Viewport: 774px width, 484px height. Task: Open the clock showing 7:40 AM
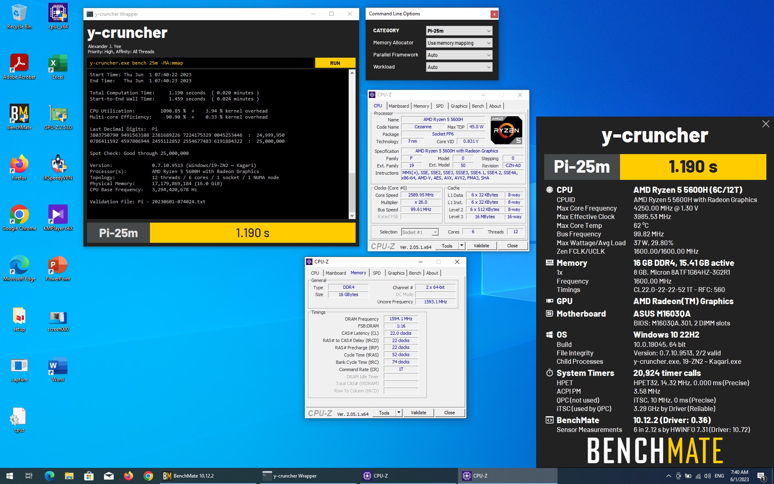[x=739, y=476]
